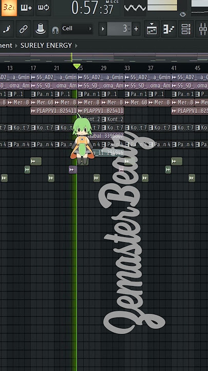Expand arrow after SURELY ENERGY

pyautogui.click(x=76, y=46)
